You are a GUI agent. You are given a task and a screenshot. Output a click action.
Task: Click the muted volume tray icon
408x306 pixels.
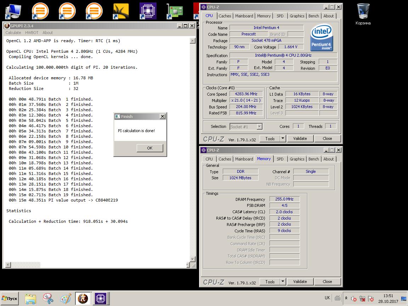tap(353, 299)
